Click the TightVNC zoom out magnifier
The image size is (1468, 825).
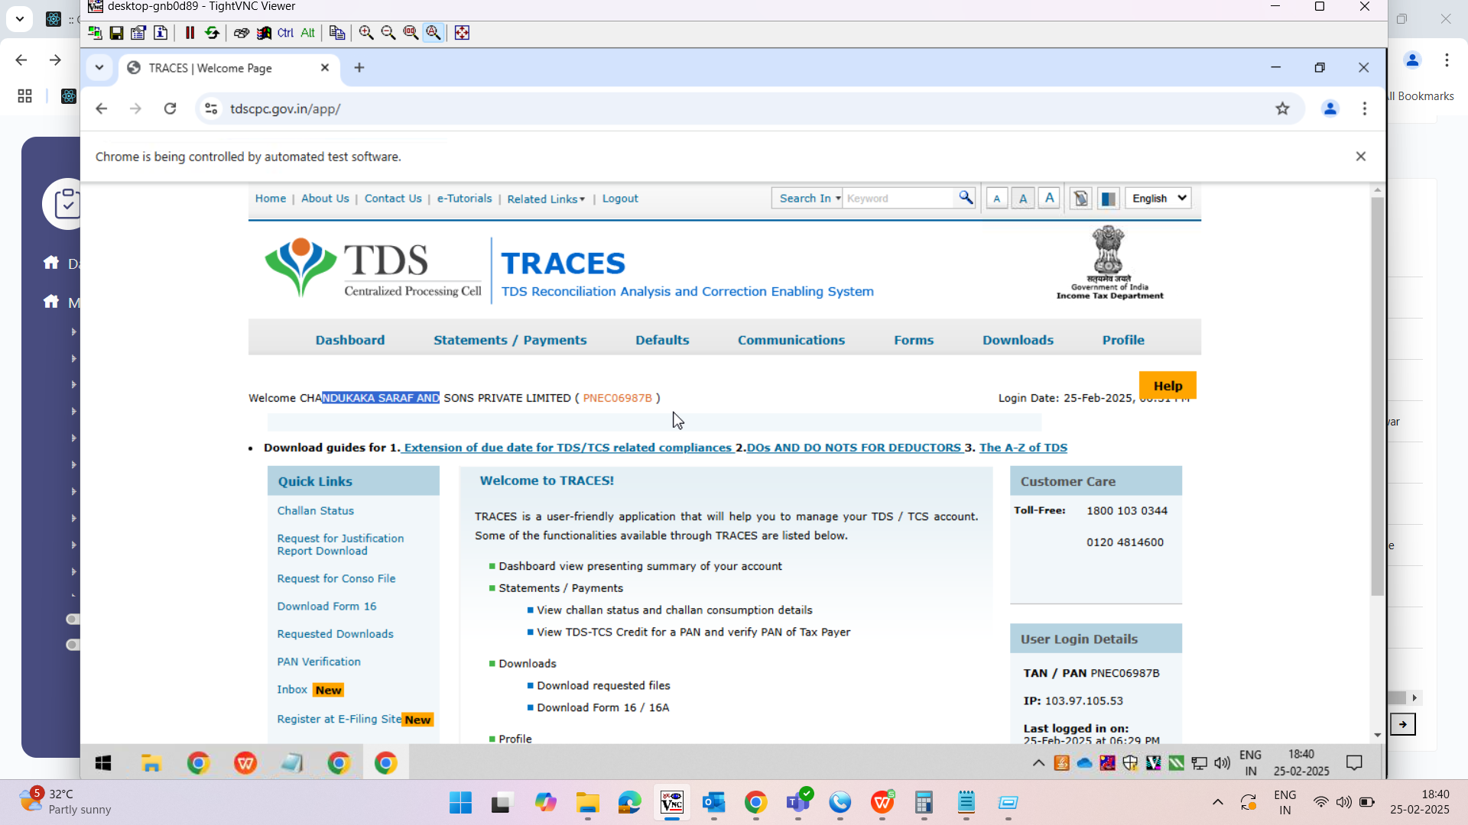(x=388, y=33)
